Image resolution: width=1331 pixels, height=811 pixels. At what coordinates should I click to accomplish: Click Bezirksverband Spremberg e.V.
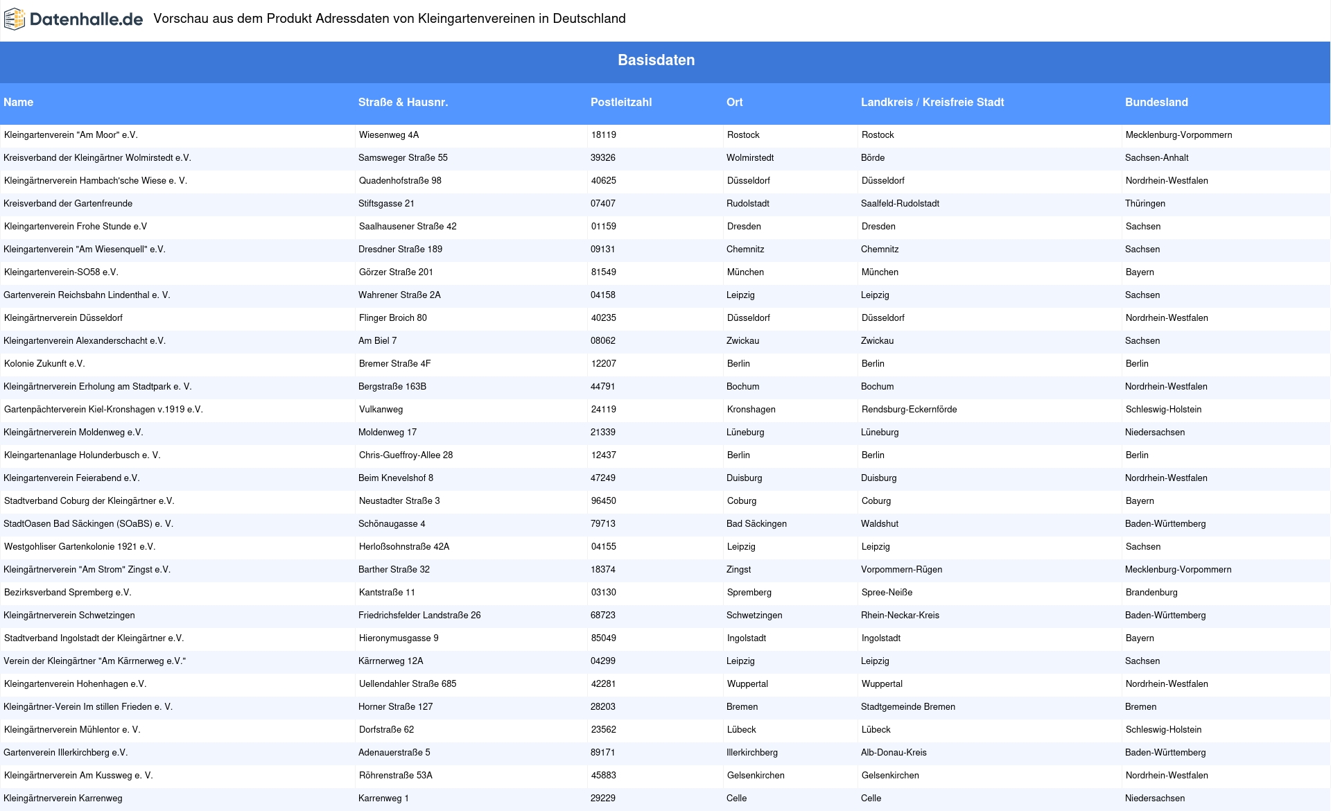[x=68, y=593]
